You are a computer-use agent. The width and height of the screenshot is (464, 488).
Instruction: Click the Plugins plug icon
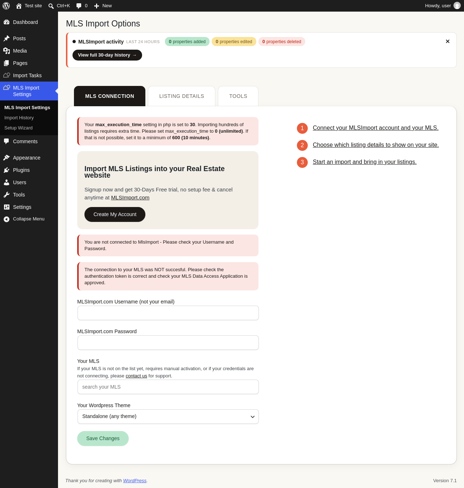coord(7,170)
